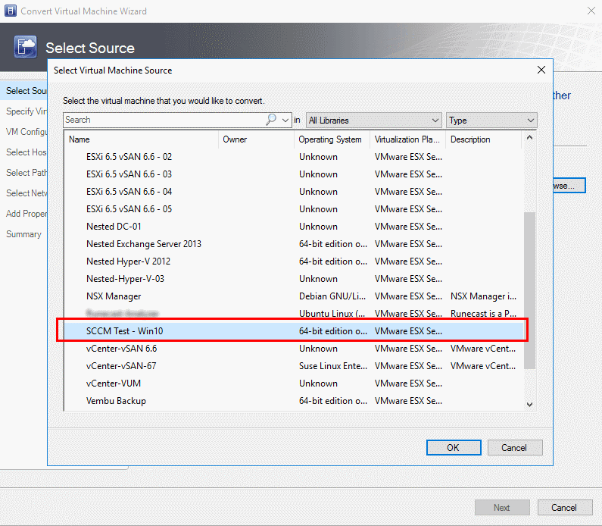The image size is (602, 526).
Task: Sort by Operating System column header
Action: 332,139
